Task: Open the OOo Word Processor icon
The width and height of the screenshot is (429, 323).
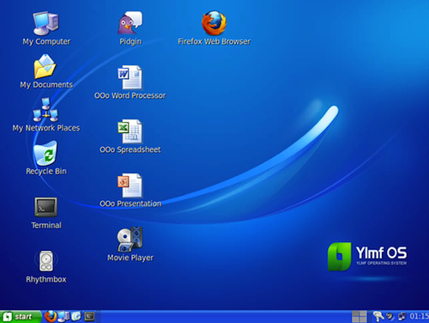Action: 130,77
